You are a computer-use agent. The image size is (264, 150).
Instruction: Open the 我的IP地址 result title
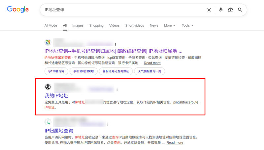tap(56, 96)
